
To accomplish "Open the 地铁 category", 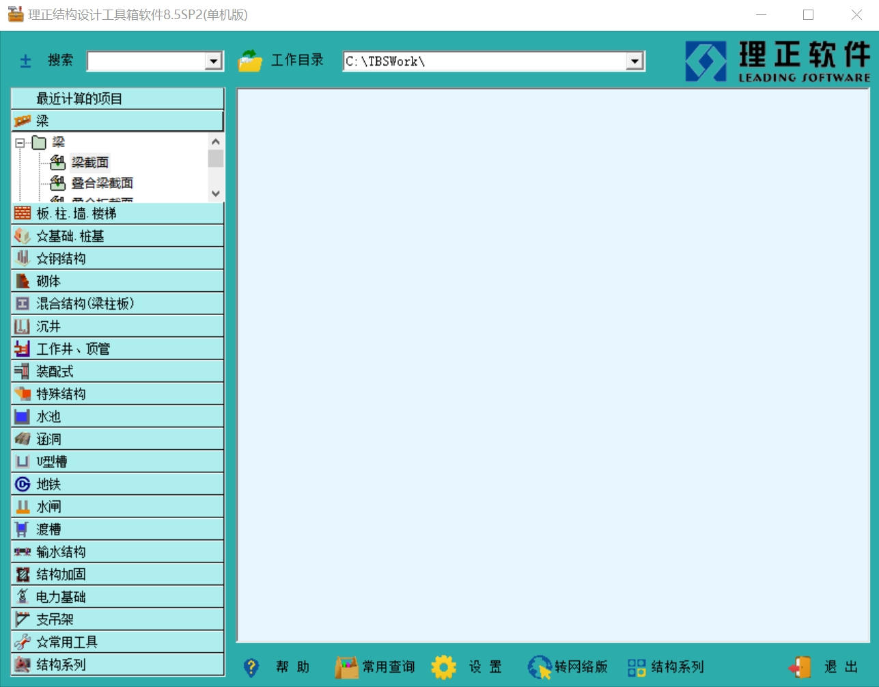I will click(x=117, y=484).
